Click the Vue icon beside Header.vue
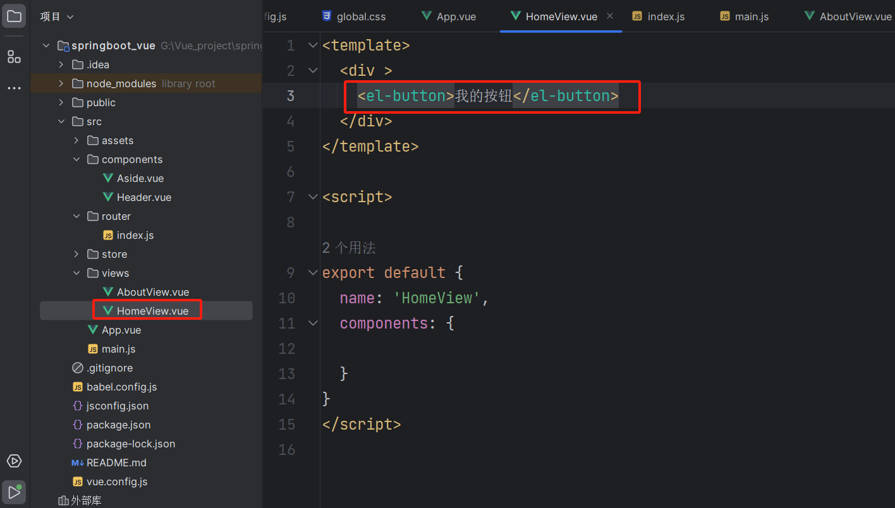Viewport: 895px width, 508px height. pyautogui.click(x=108, y=197)
